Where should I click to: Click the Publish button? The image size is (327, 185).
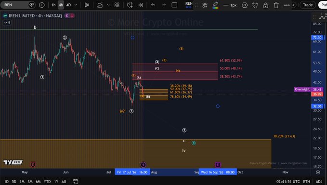(323, 5)
